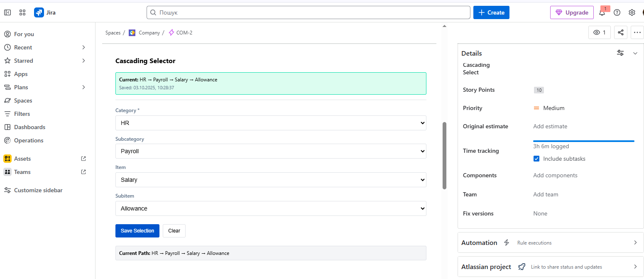Open the Subitem dropdown showing Allowance
Image resolution: width=644 pixels, height=279 pixels.
click(x=271, y=208)
